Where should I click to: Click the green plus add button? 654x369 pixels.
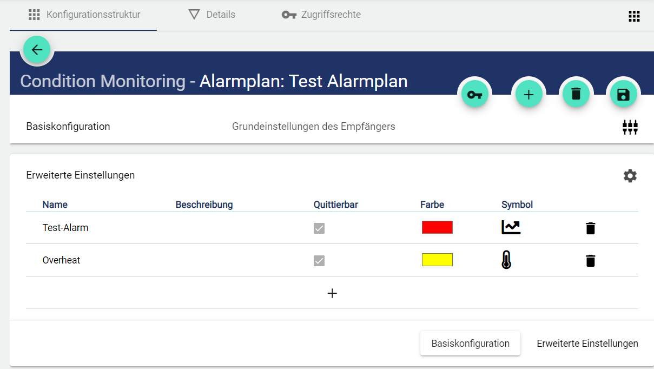529,95
